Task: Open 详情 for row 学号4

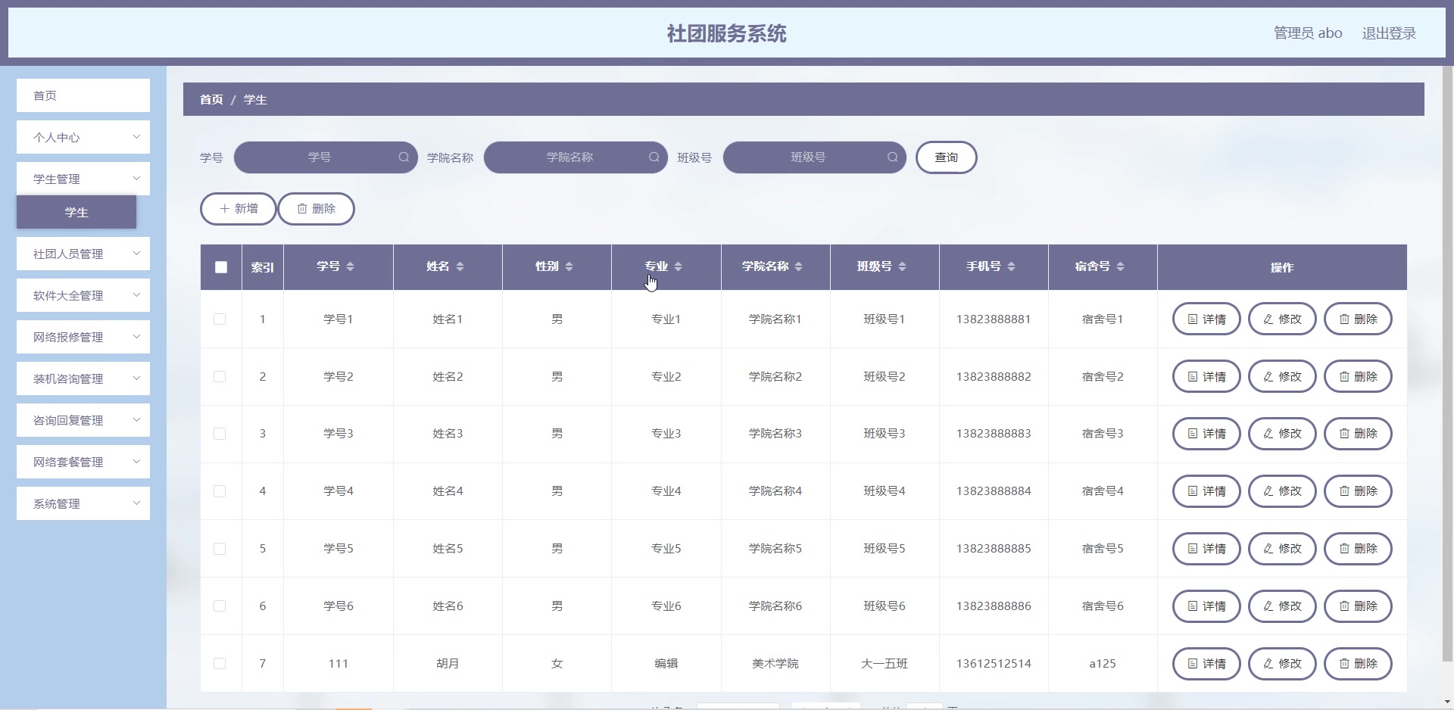Action: click(x=1206, y=491)
